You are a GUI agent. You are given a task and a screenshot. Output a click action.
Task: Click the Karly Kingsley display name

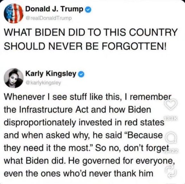click(51, 74)
